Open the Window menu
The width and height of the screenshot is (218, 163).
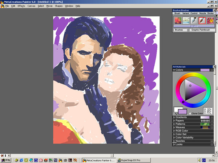(x=69, y=6)
